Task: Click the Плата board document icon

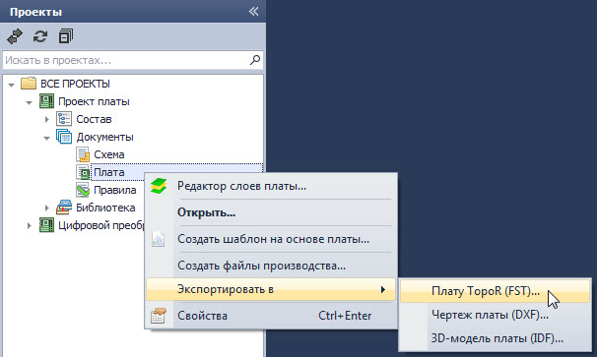Action: tap(83, 172)
